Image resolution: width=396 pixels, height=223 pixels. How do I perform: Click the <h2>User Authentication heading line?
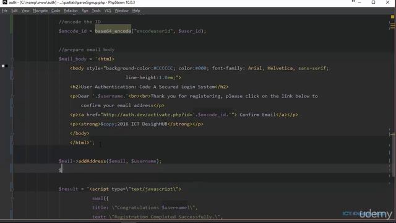[x=149, y=87]
